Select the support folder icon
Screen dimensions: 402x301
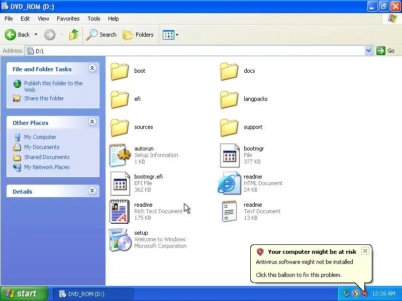point(229,128)
